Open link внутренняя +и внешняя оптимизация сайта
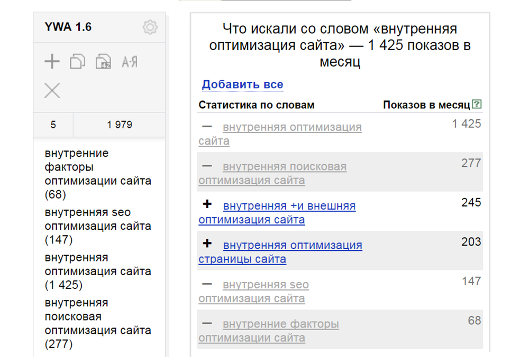This screenshot has width=529, height=357. coord(289,206)
